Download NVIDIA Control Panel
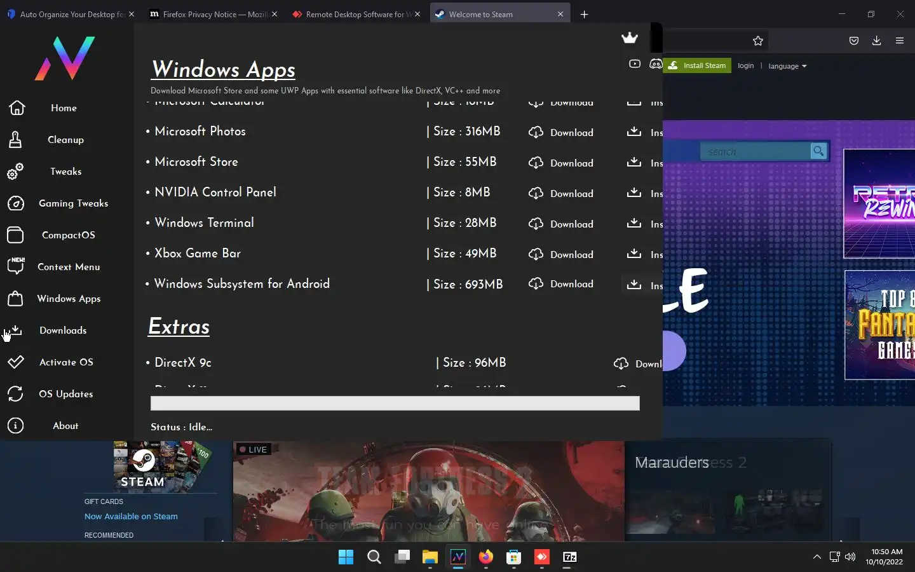This screenshot has width=915, height=572. (x=562, y=193)
